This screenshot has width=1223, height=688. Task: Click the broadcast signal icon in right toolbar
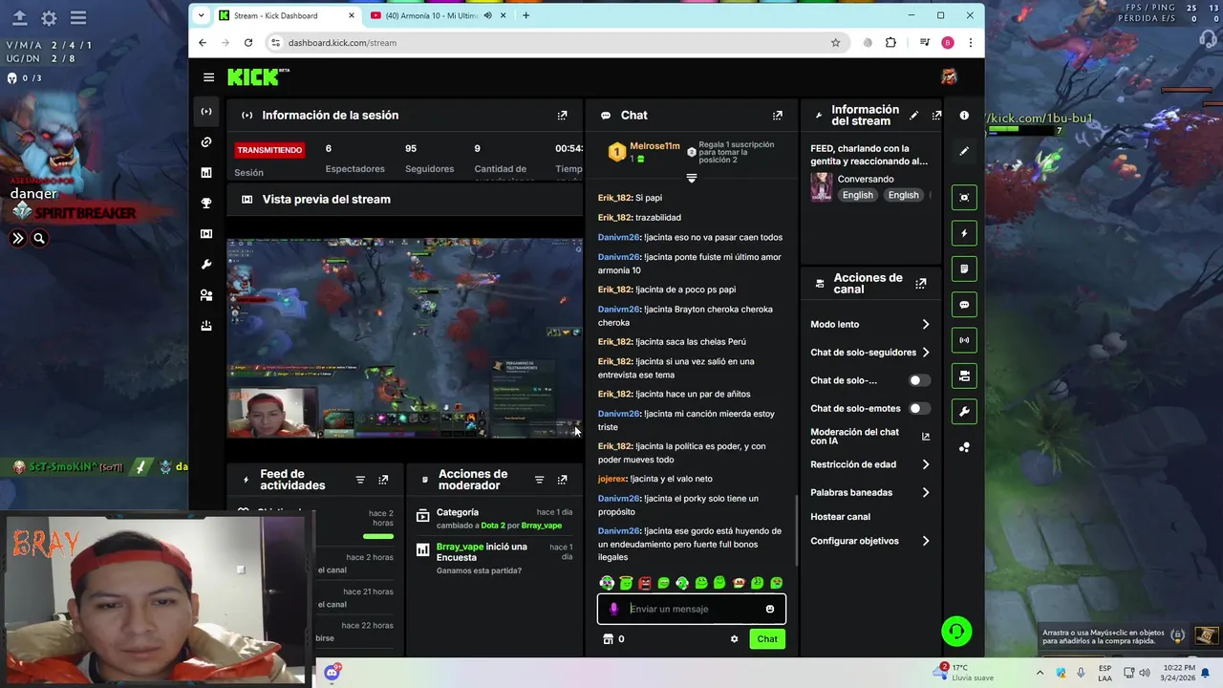pyautogui.click(x=964, y=340)
